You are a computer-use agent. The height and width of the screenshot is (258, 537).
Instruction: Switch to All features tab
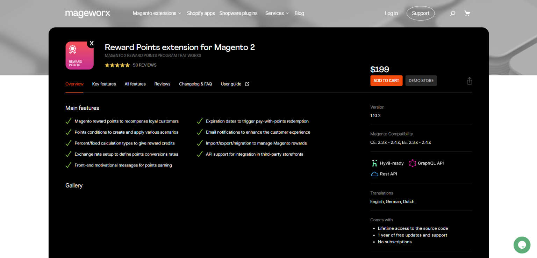tap(135, 84)
